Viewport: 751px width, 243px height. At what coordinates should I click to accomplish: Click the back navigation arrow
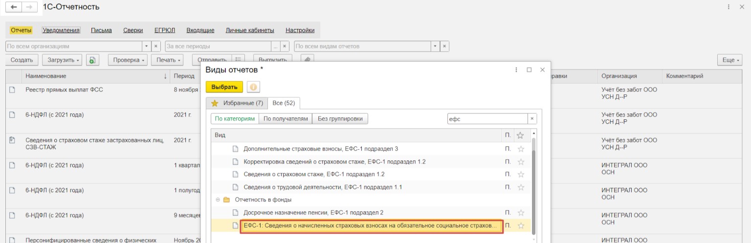pos(13,7)
